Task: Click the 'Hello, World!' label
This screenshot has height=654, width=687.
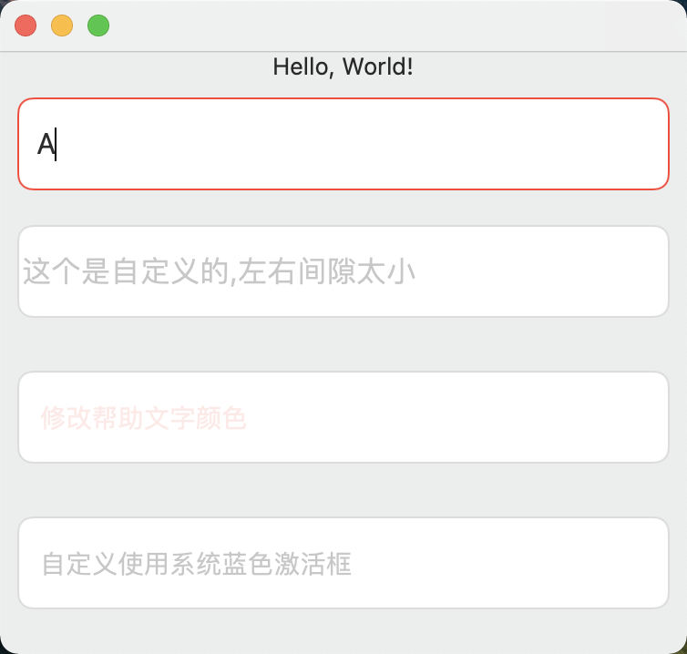Action: tap(343, 67)
